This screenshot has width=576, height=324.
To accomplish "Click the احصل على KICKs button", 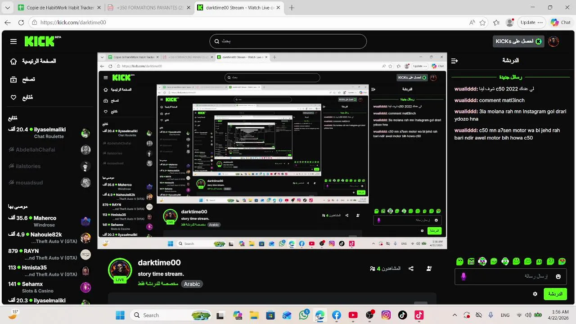I will (518, 41).
